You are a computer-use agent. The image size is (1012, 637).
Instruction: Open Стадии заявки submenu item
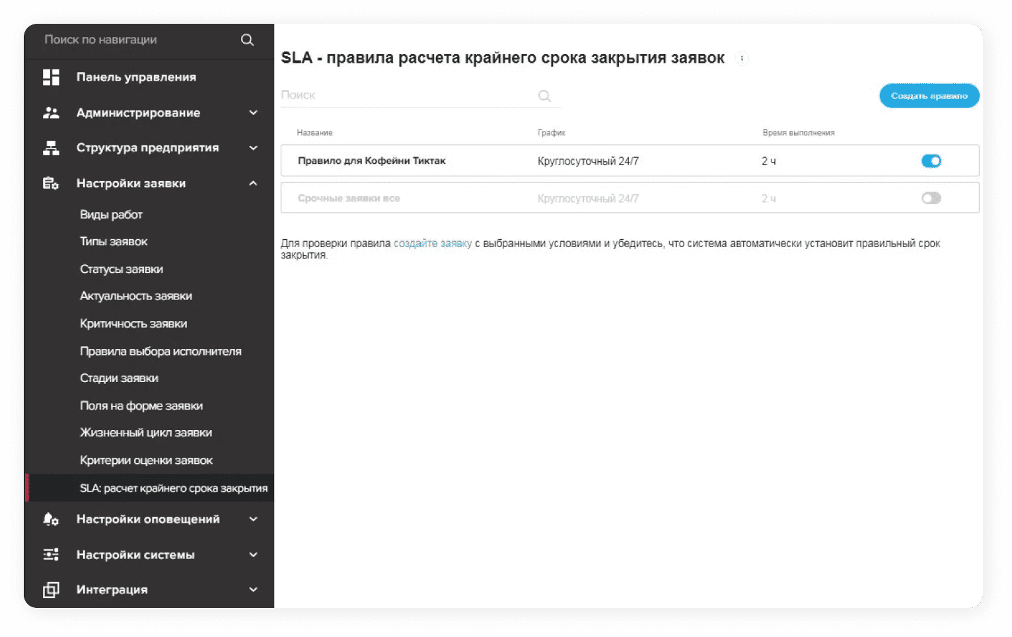point(119,378)
